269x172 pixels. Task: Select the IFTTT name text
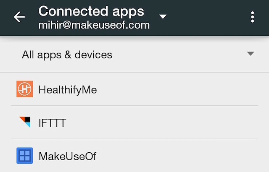[x=52, y=123]
